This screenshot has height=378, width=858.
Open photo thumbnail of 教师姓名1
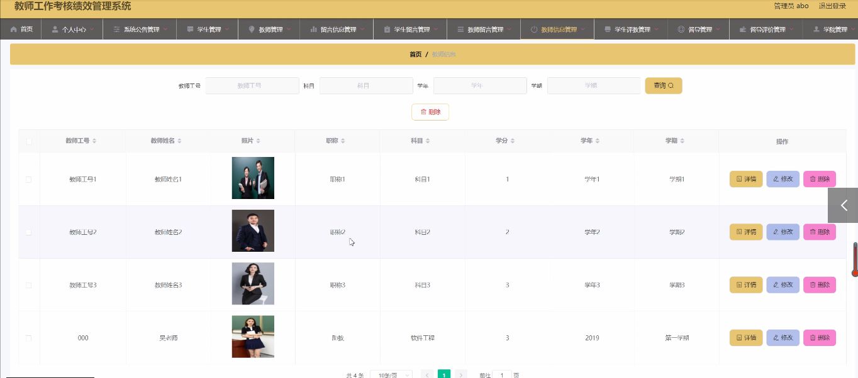[253, 178]
